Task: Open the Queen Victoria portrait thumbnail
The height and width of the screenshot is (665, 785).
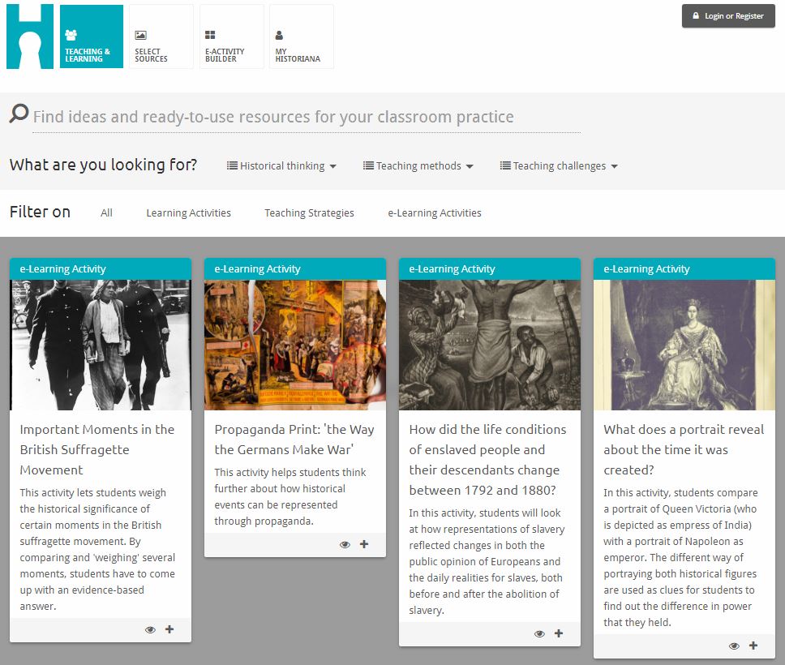Action: point(684,345)
